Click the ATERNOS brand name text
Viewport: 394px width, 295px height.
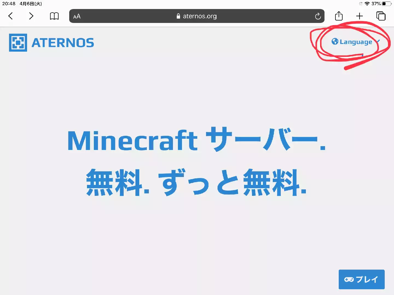(63, 43)
